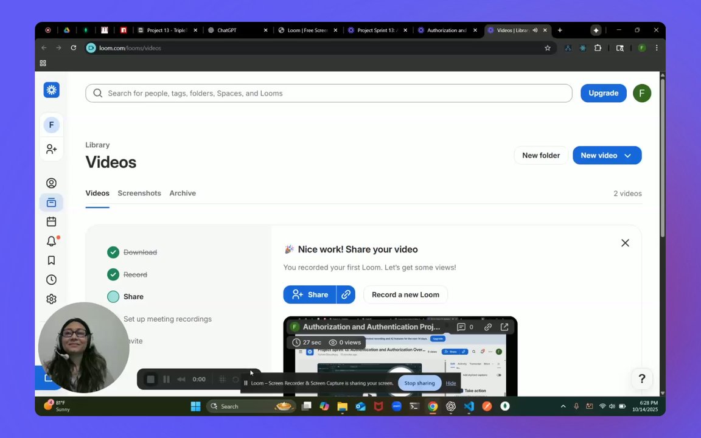Switch to the Authorization and browser tab
The height and width of the screenshot is (438, 701).
[447, 30]
